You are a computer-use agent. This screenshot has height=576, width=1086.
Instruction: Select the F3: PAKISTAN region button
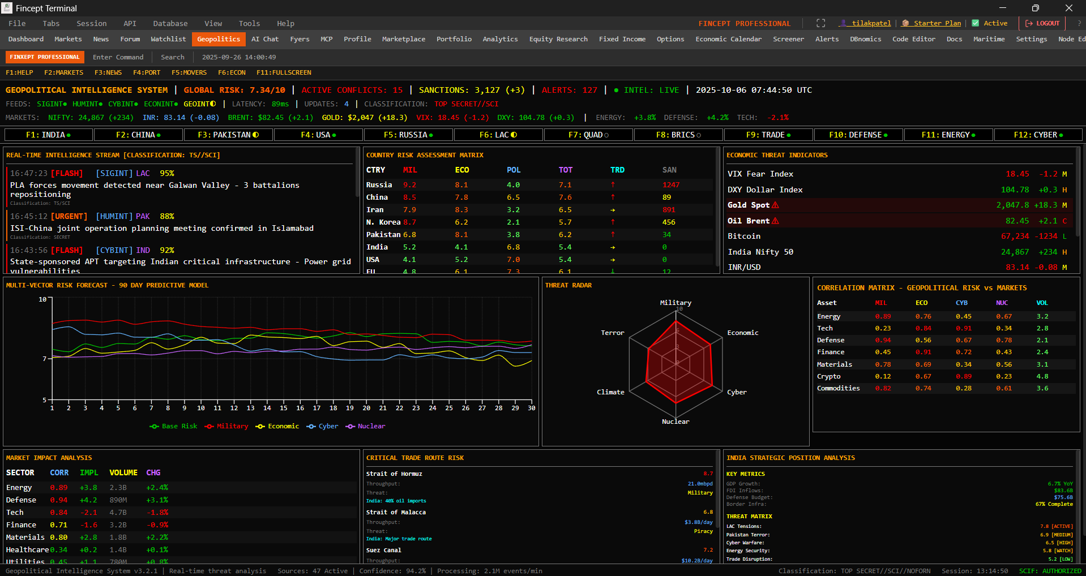(x=228, y=135)
